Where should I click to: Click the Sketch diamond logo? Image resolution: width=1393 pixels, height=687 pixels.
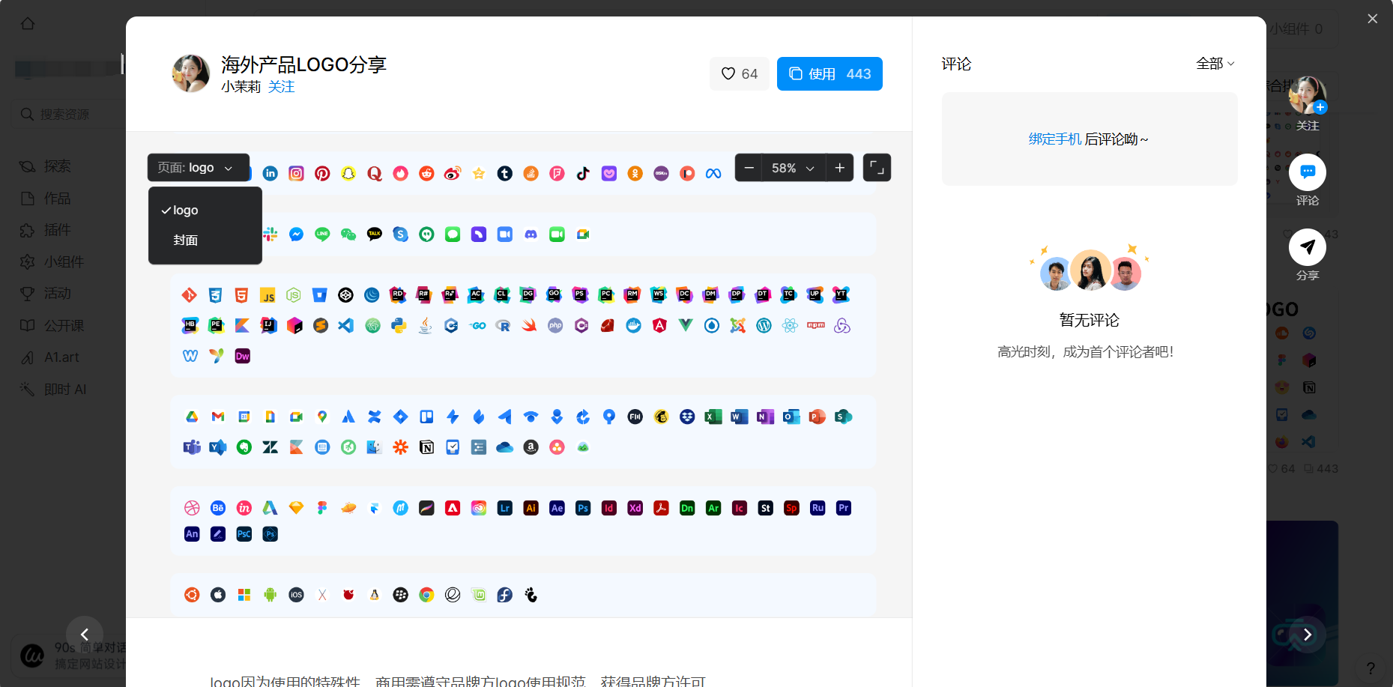pyautogui.click(x=296, y=508)
